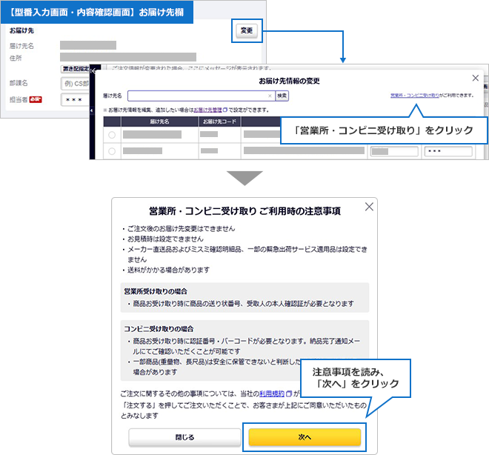Focus the 届け先名 search input field

pyautogui.click(x=202, y=96)
